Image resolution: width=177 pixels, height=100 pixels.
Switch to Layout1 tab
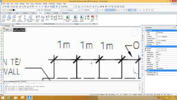pyautogui.click(x=18, y=81)
